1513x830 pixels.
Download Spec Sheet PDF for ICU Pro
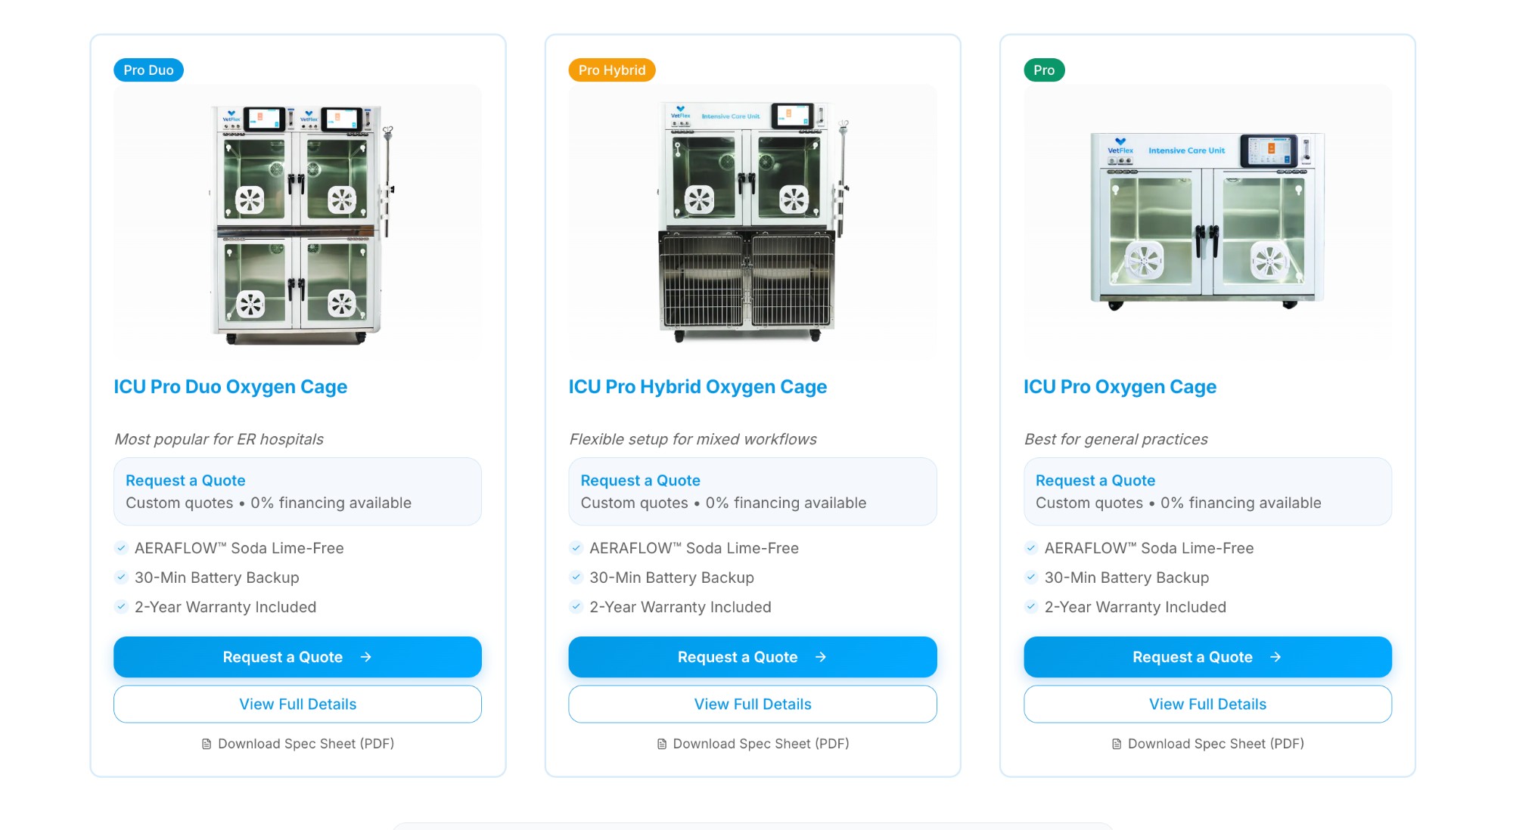coord(1207,744)
